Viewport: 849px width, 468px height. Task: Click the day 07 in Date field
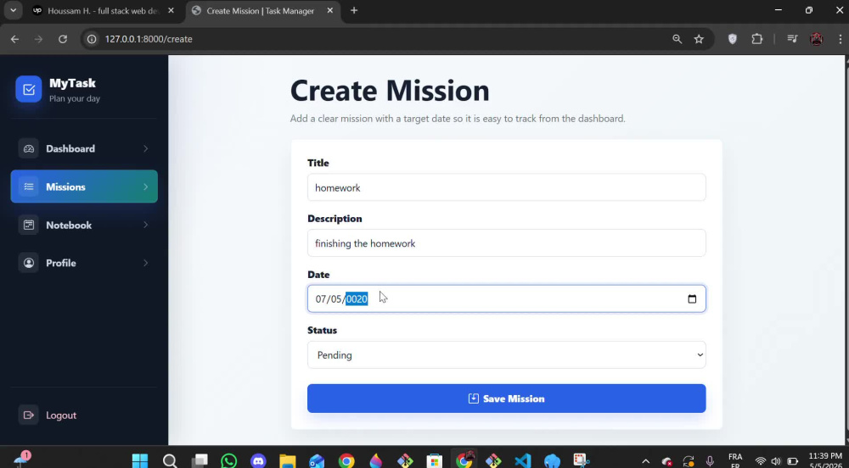321,298
